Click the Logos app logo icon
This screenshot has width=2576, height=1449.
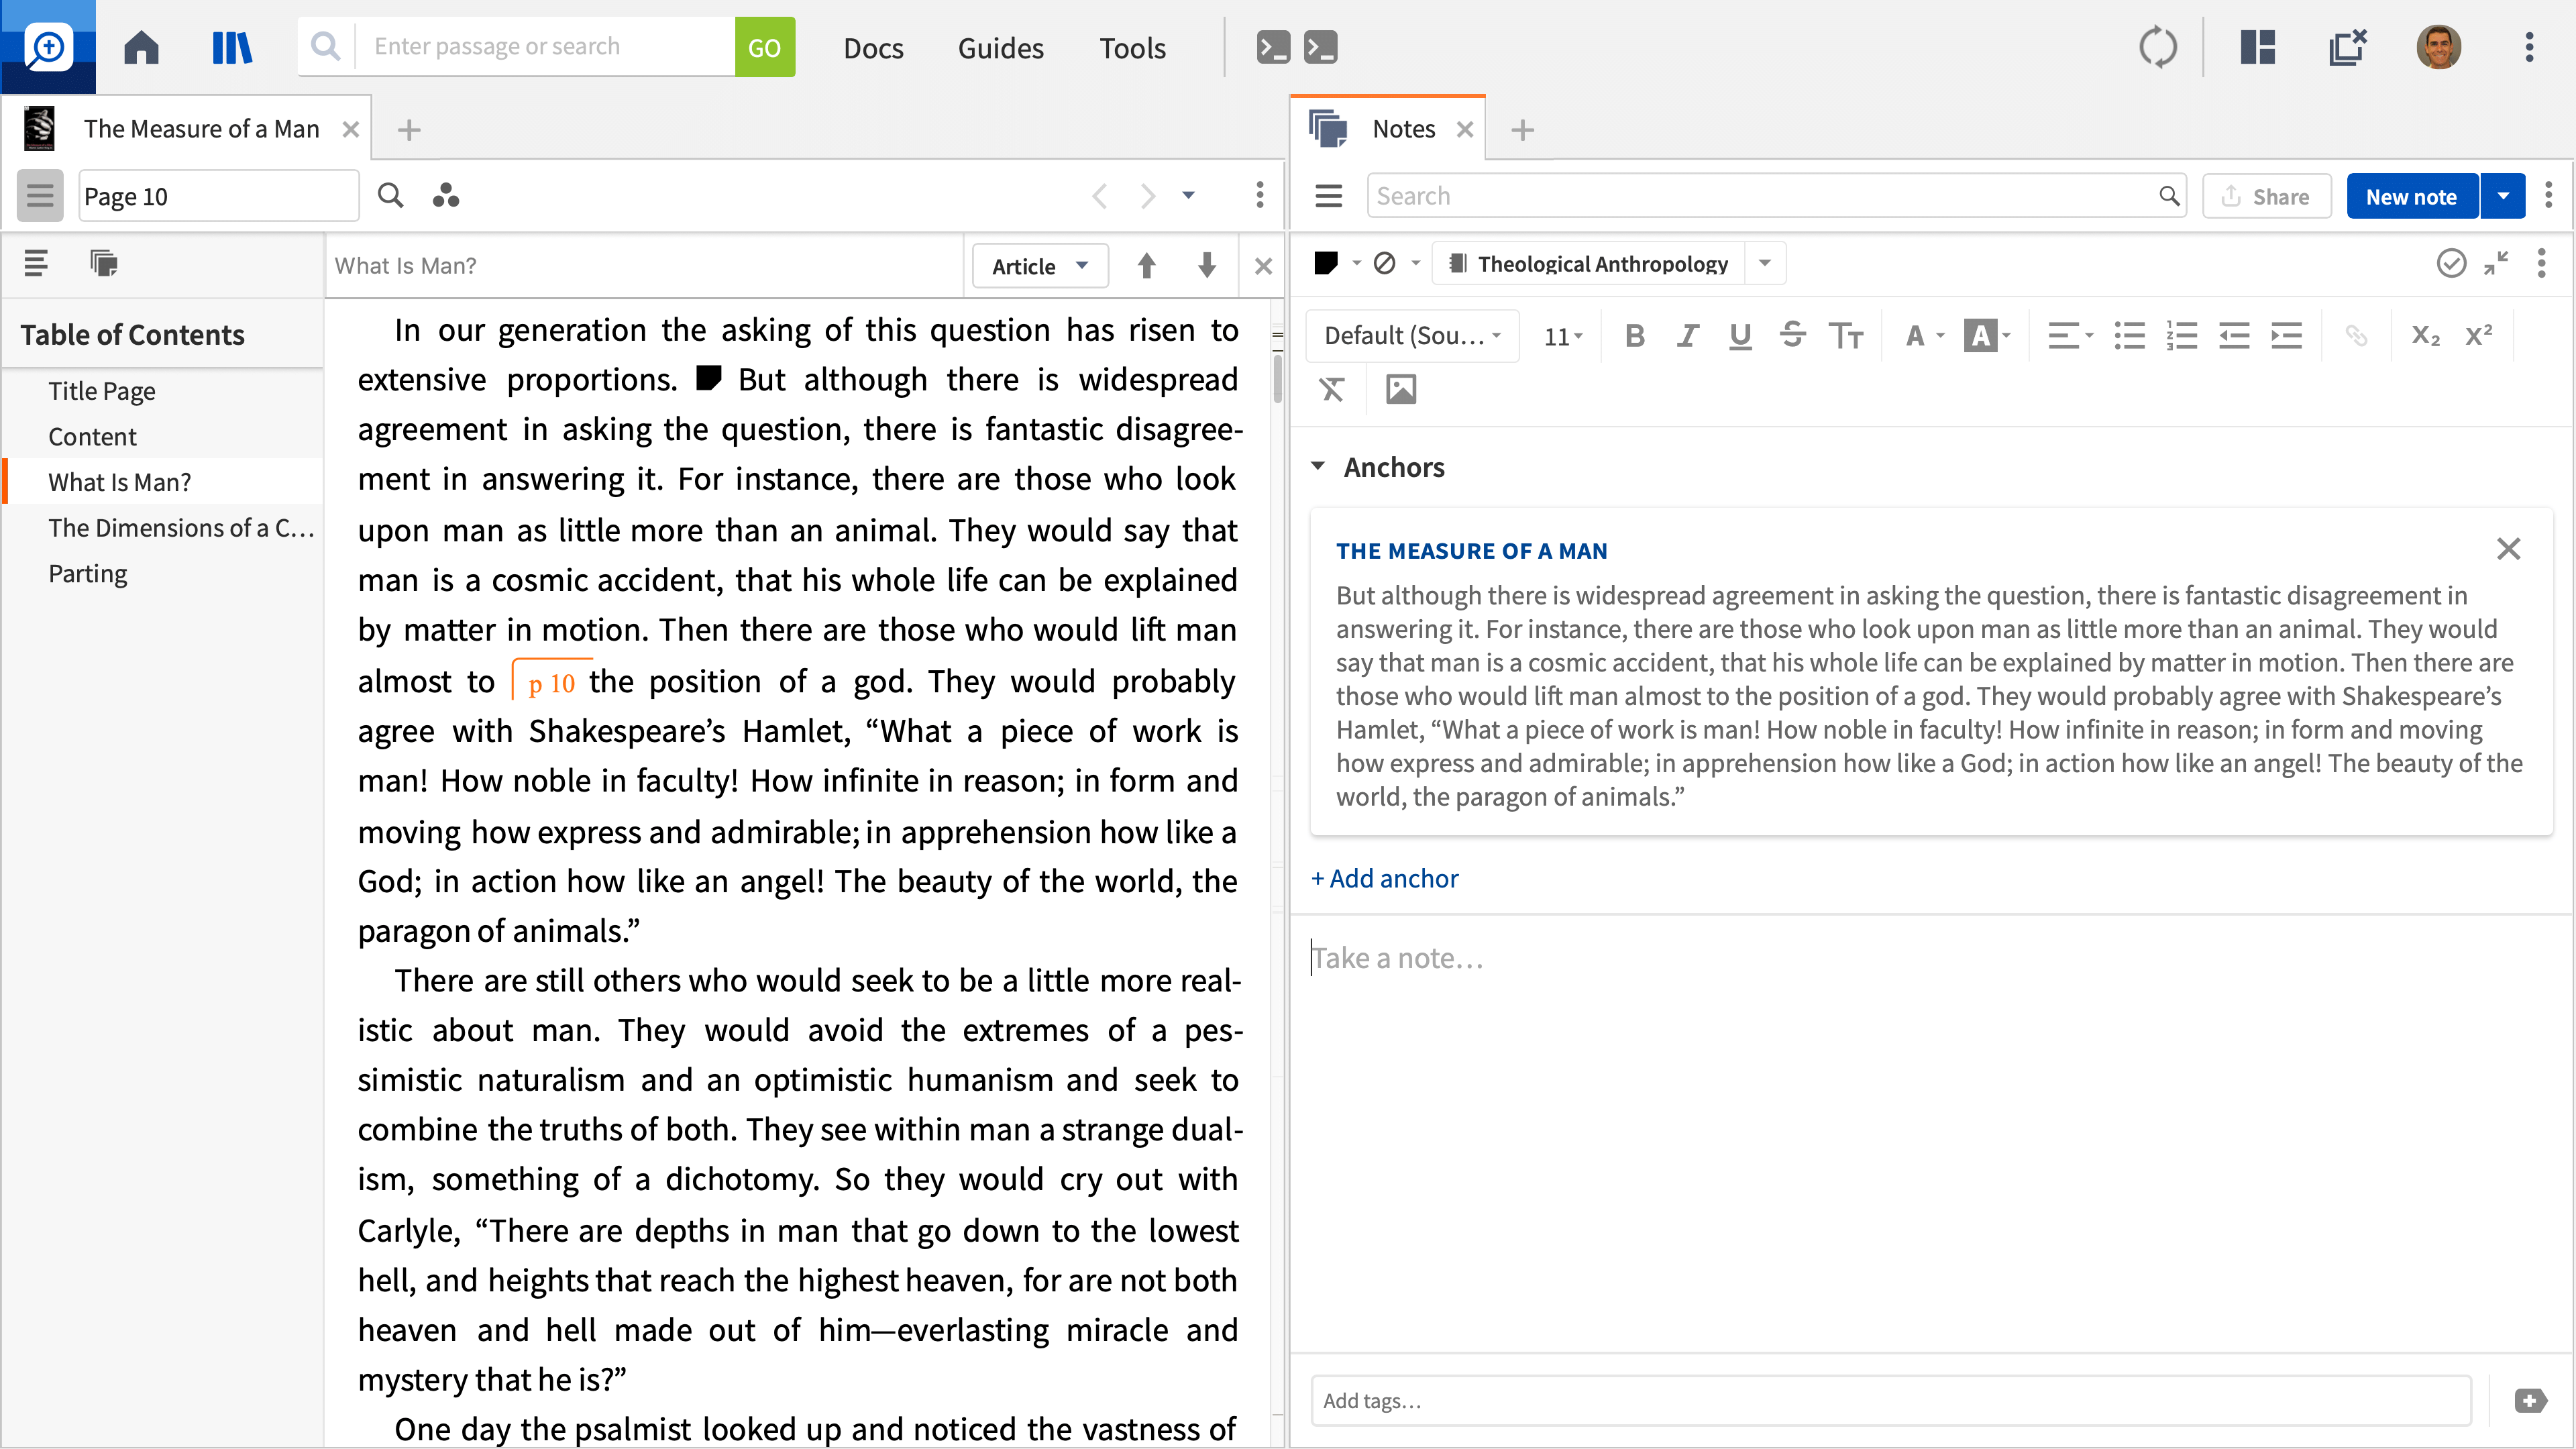(48, 47)
